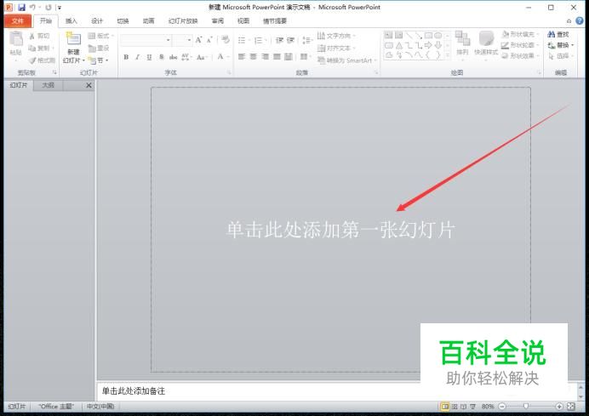Click the Clear Formatting icon

tap(226, 39)
